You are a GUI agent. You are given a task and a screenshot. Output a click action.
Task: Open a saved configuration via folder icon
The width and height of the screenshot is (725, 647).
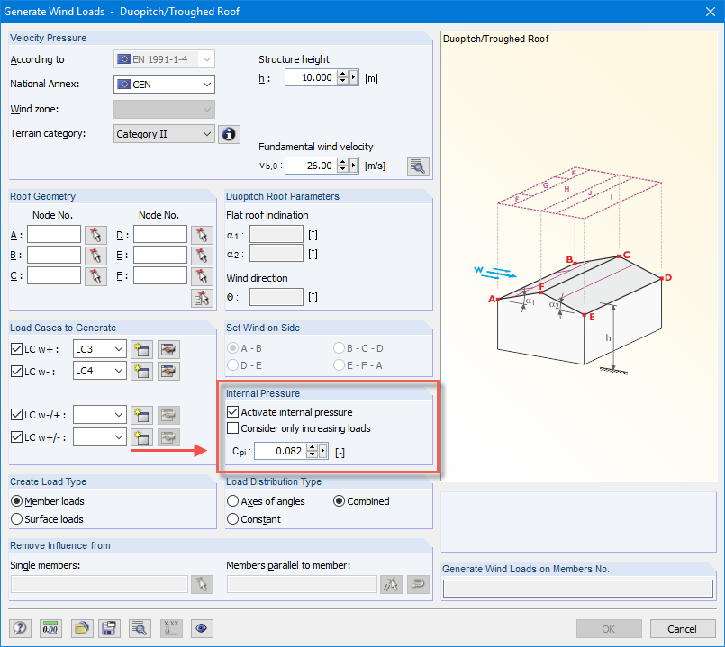pyautogui.click(x=81, y=628)
